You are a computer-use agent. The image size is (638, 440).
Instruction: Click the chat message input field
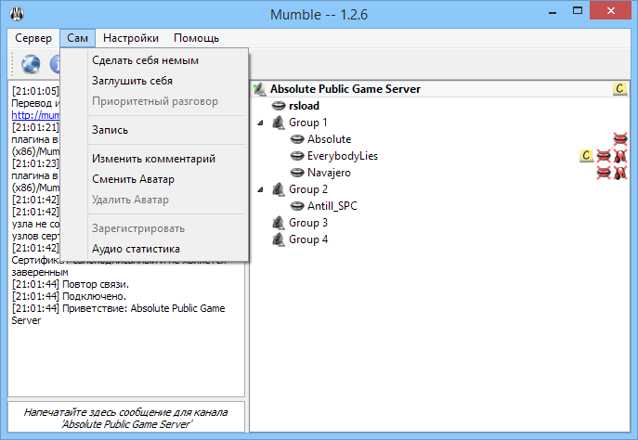click(126, 418)
